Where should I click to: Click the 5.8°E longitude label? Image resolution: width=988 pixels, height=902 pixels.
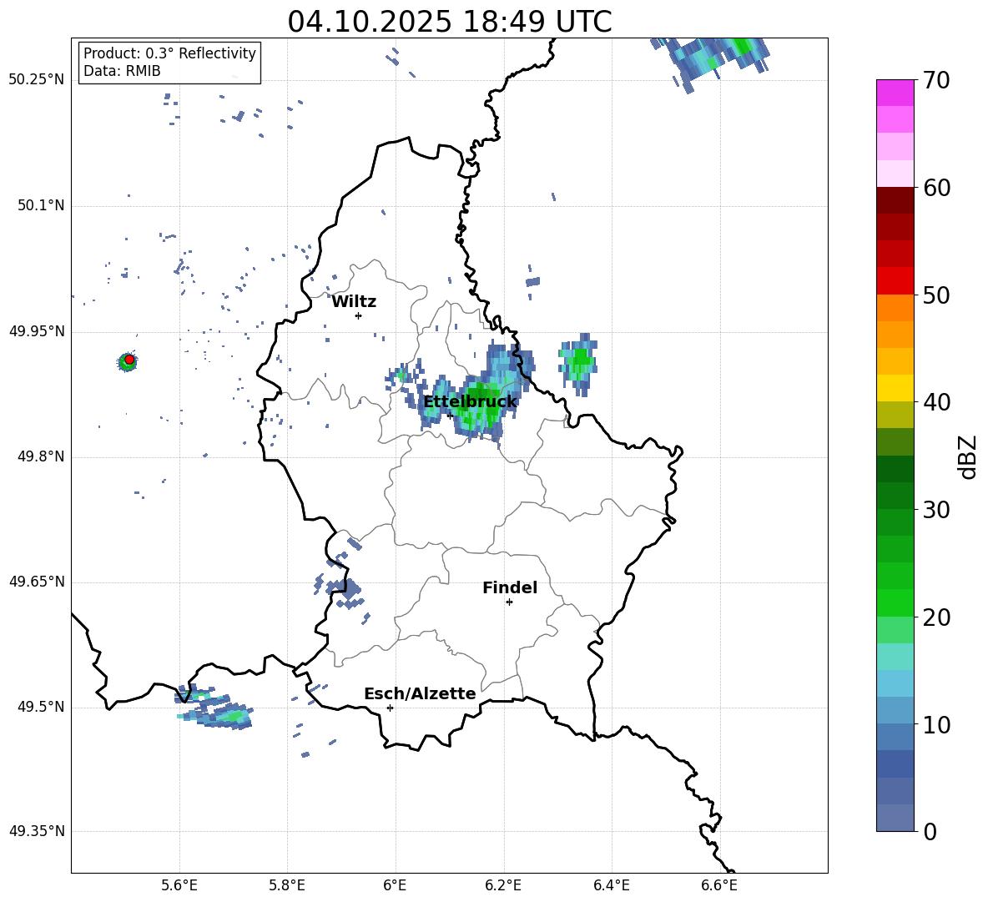pos(287,885)
